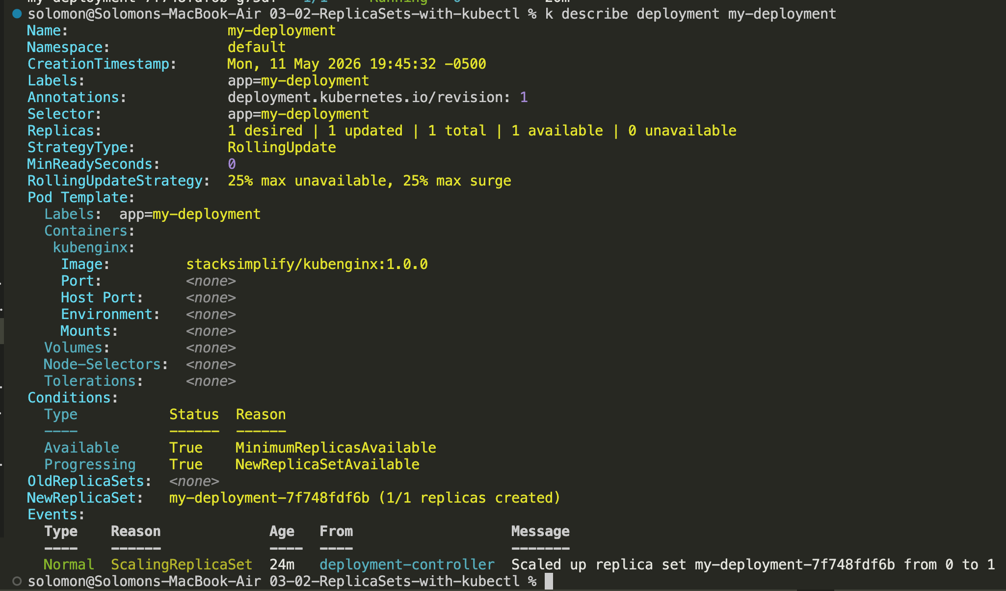Click the 'OldReplicaSets:' label
The width and height of the screenshot is (1006, 591).
point(89,481)
